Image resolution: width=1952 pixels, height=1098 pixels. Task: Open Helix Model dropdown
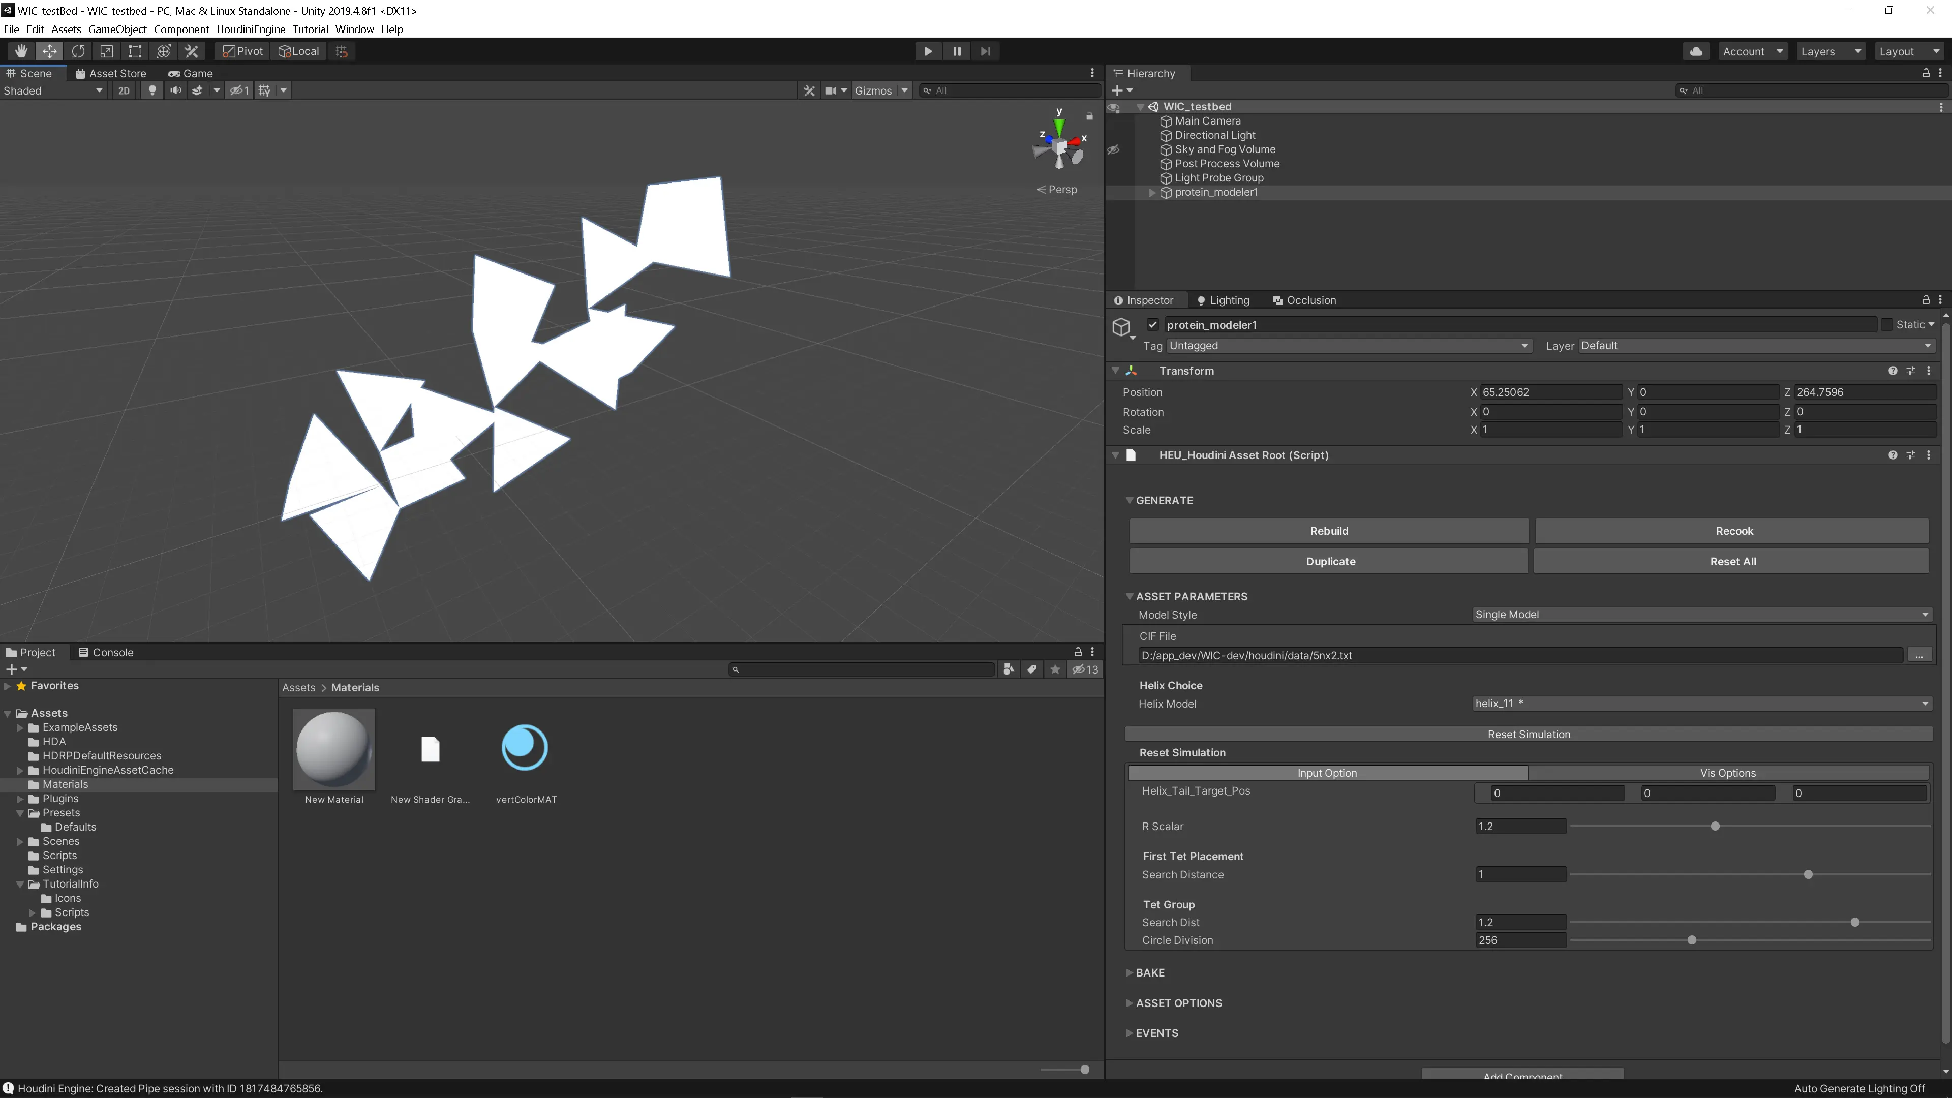pyautogui.click(x=1701, y=703)
